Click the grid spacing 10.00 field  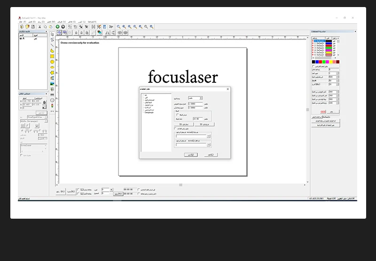pyautogui.click(x=197, y=119)
